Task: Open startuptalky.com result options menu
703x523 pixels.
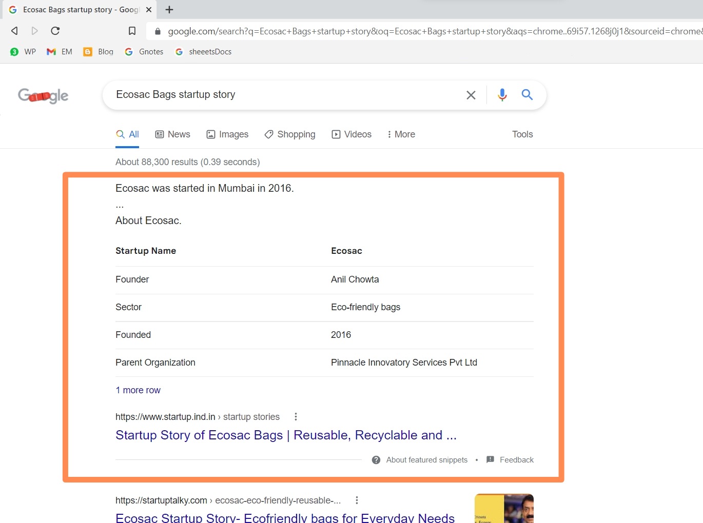Action: (357, 500)
